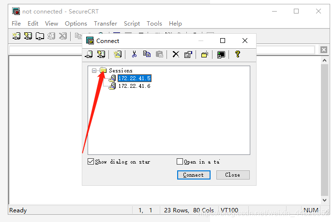Image resolution: width=334 pixels, height=222 pixels.
Task: Click Create Desktop Shortcut icon in dialog
Action: click(x=221, y=55)
